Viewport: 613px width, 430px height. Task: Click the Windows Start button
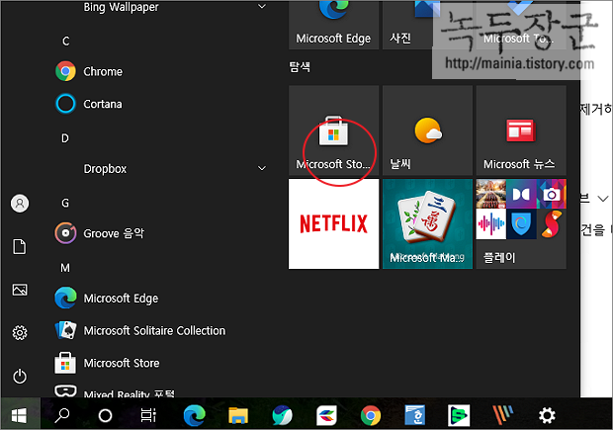pyautogui.click(x=20, y=415)
